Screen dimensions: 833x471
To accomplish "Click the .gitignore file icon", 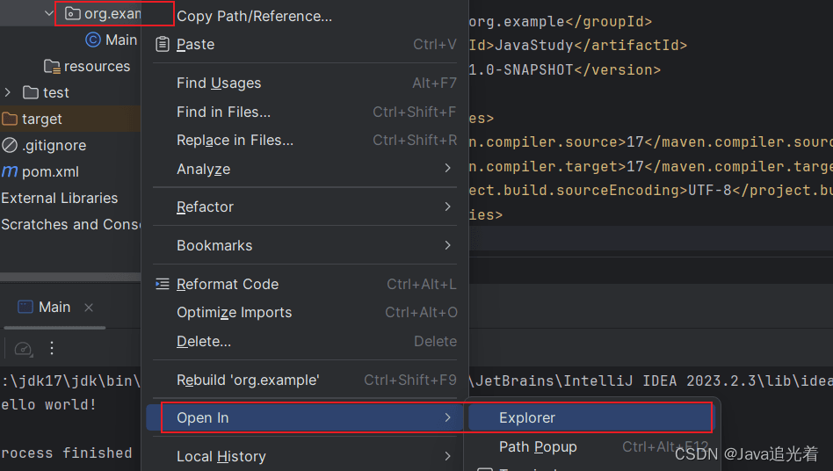I will [10, 145].
